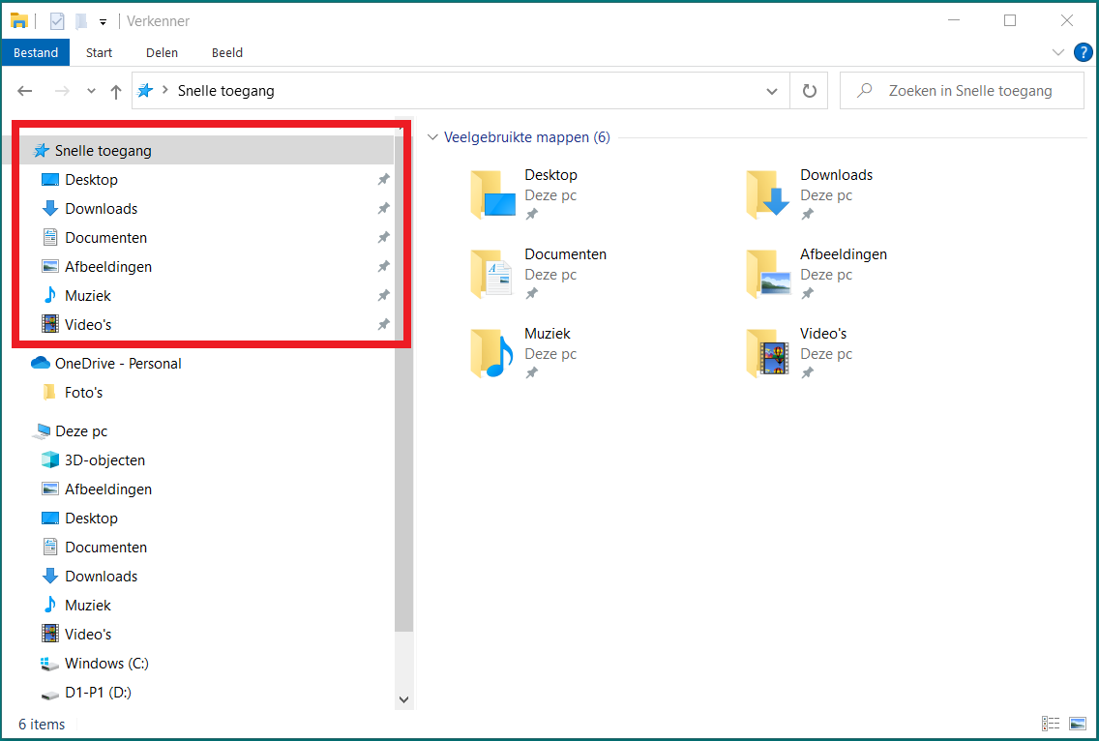Collapse the Veelgebruikte mappen group

(432, 137)
